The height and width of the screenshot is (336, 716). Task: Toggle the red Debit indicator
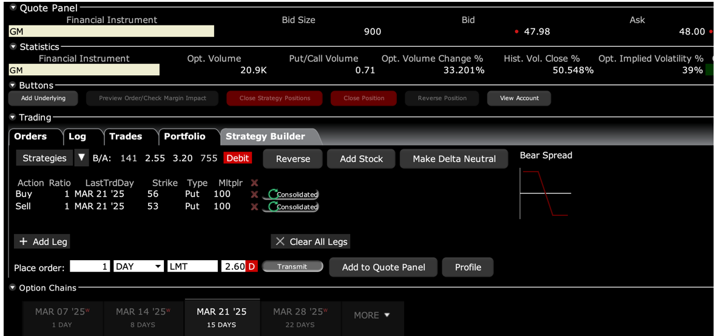pyautogui.click(x=237, y=158)
